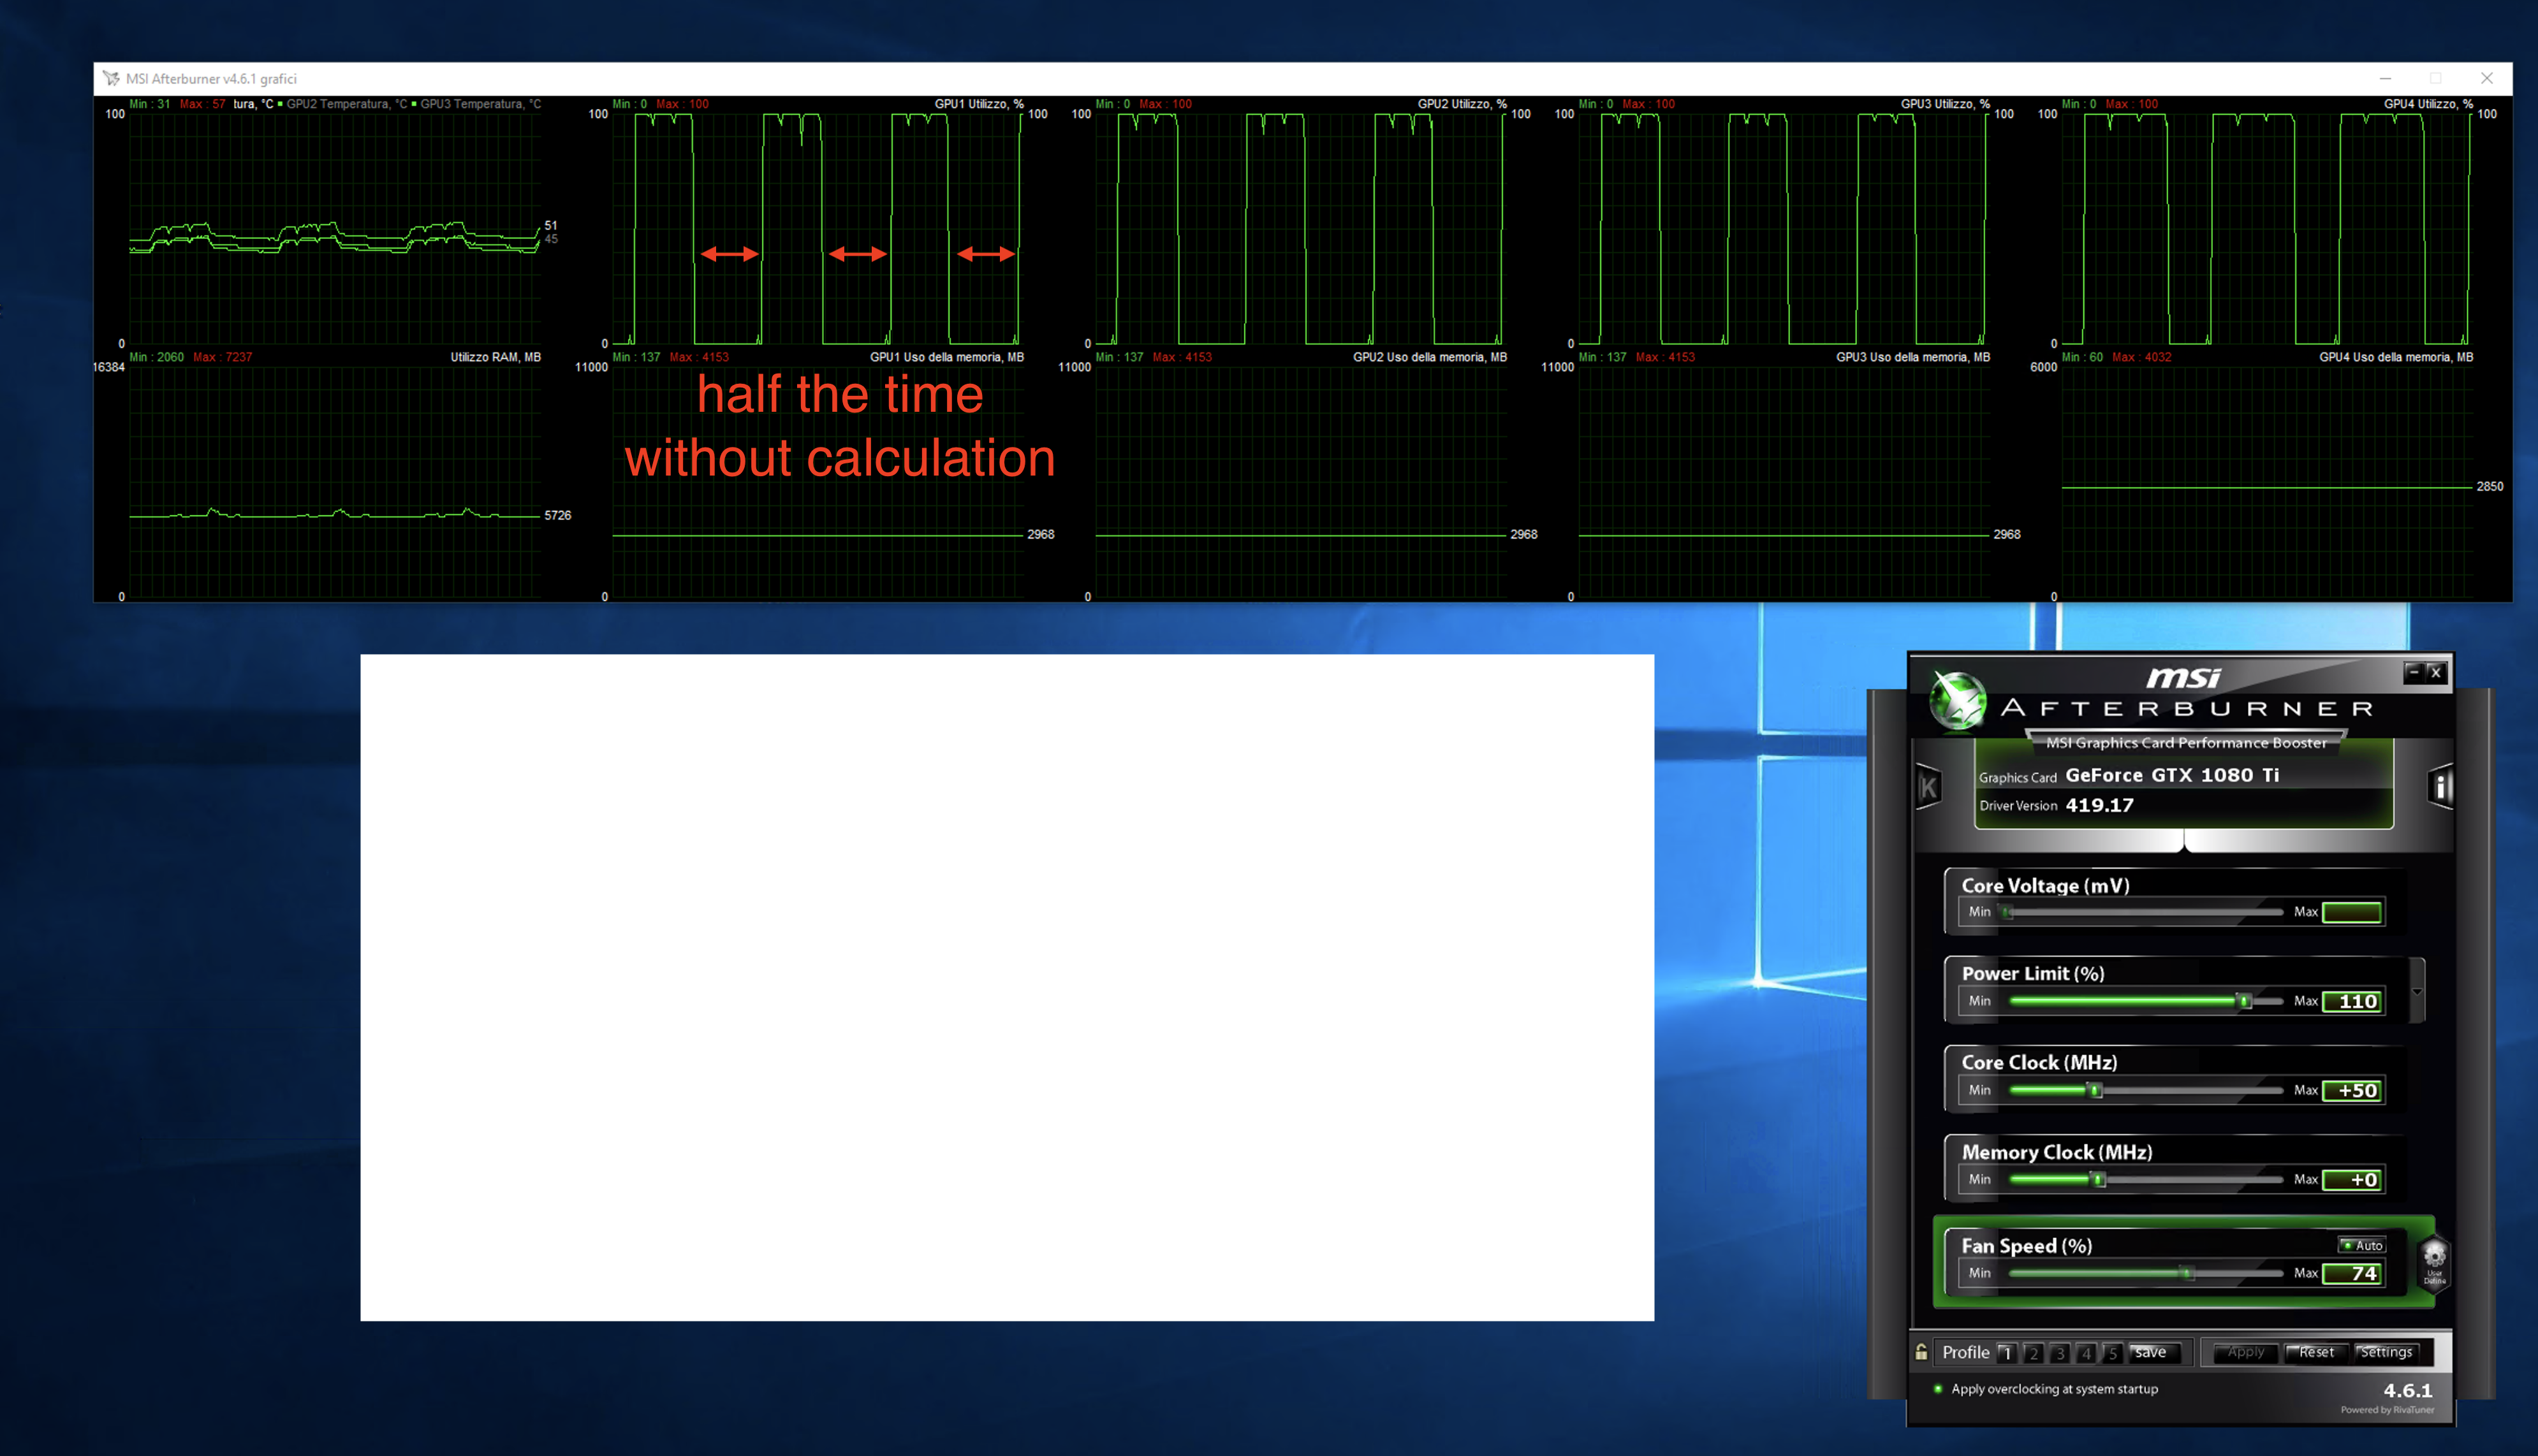Click the Memory Clock value field
This screenshot has width=2538, height=1456.
click(2352, 1180)
